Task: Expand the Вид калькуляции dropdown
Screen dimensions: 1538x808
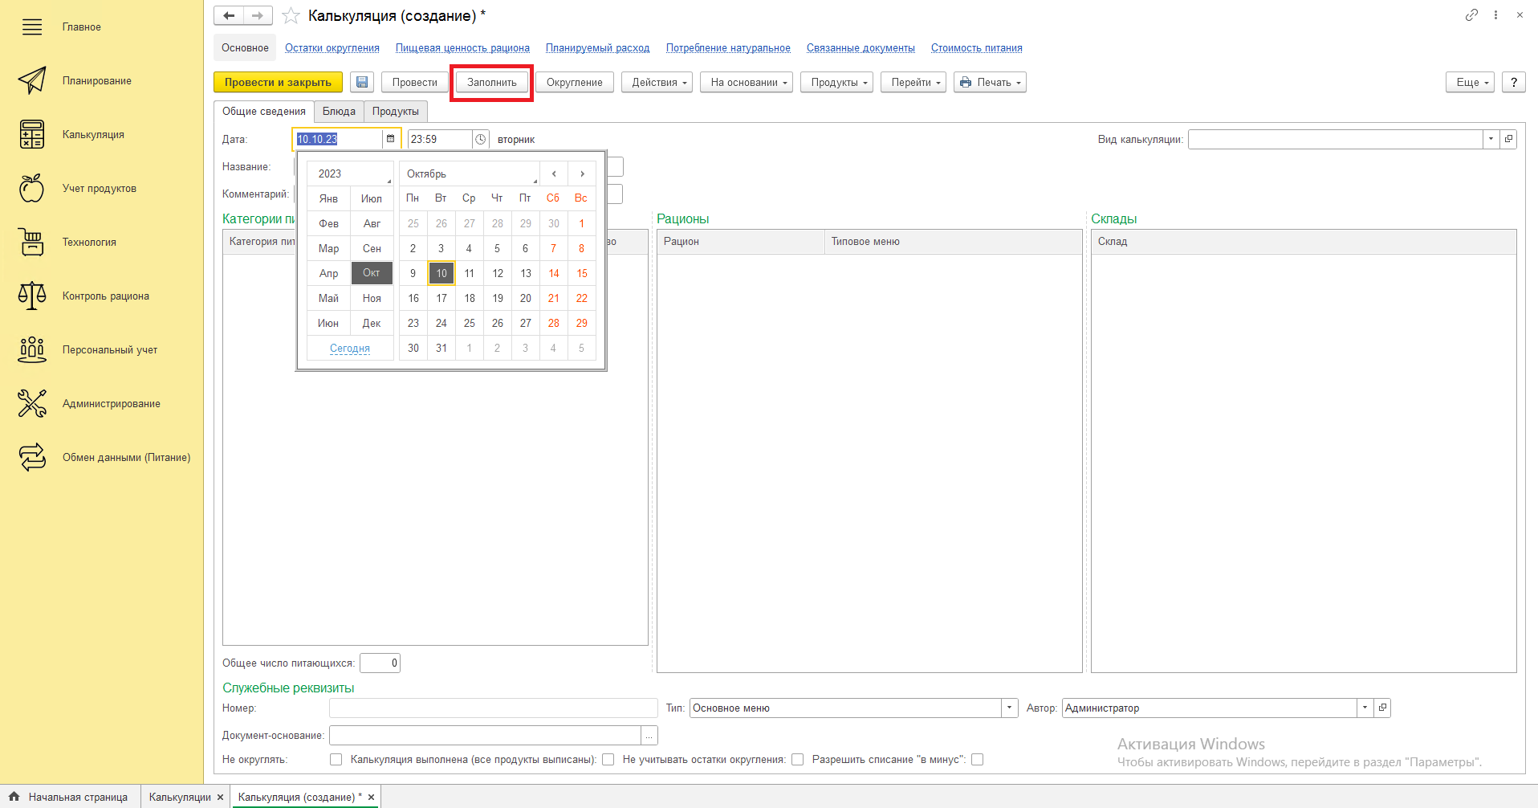Action: [1491, 139]
